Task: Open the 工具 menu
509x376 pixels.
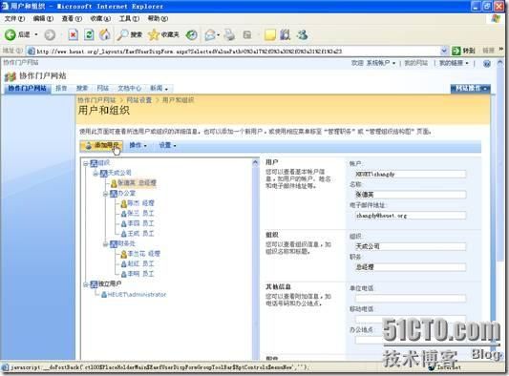Action: (x=129, y=18)
